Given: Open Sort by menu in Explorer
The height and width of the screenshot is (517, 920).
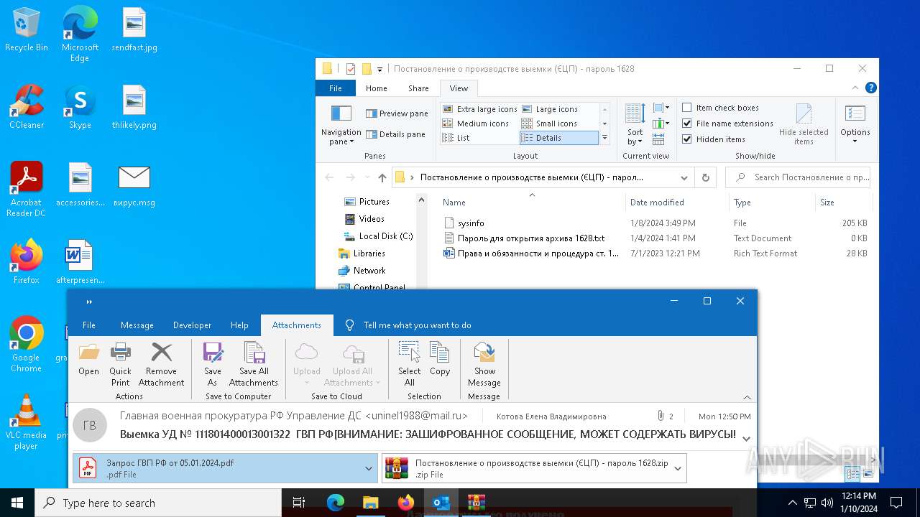Looking at the screenshot, I should click(x=635, y=125).
